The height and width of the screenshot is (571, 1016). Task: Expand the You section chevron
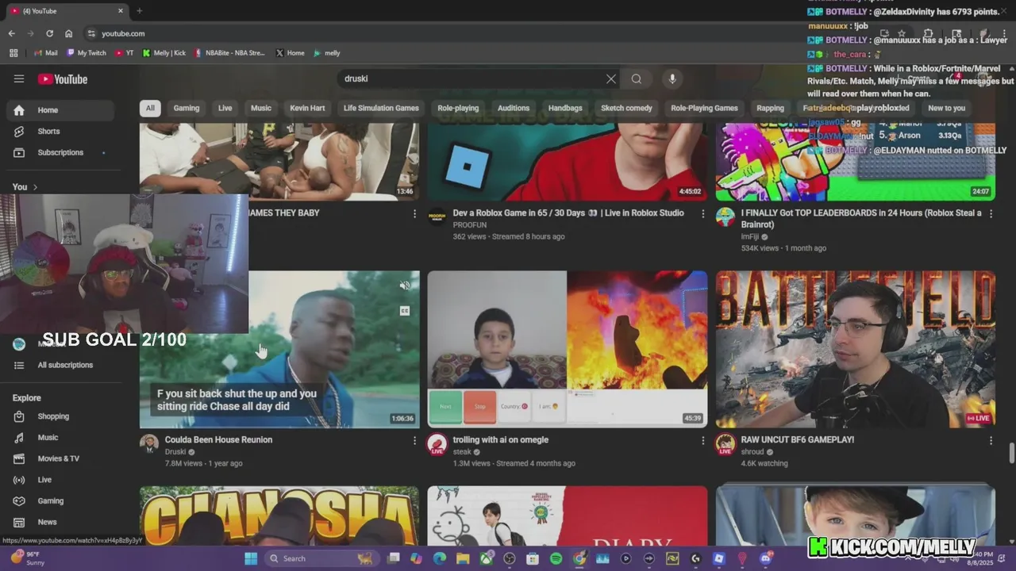pyautogui.click(x=35, y=187)
